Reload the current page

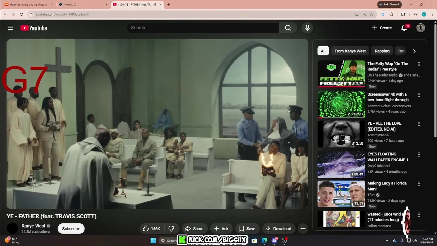coord(22,14)
